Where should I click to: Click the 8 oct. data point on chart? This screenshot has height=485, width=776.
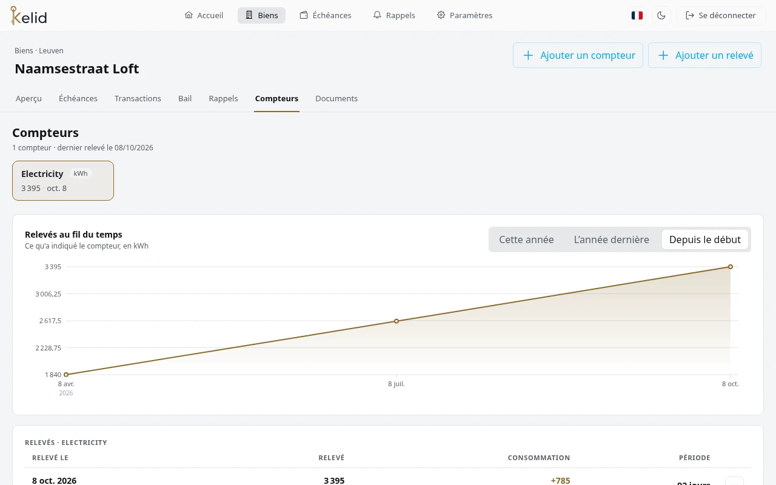point(731,267)
